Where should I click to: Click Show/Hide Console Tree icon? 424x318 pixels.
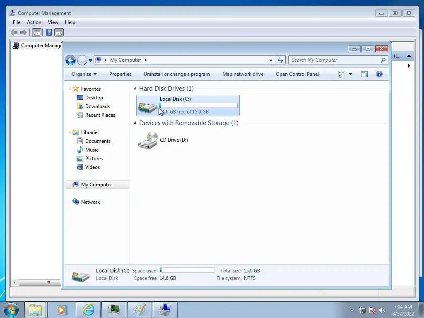(x=36, y=32)
